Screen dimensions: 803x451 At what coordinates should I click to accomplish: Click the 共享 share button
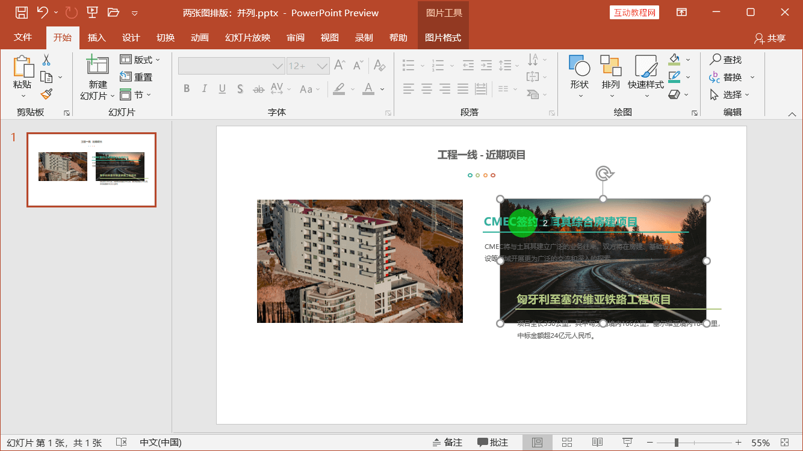(770, 38)
